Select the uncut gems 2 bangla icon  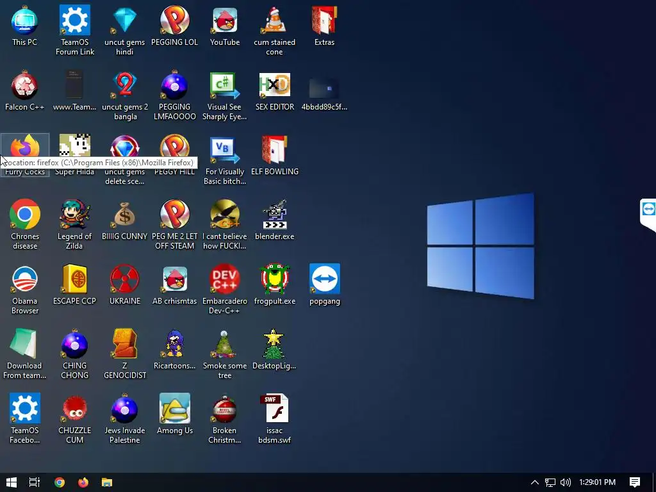click(125, 85)
